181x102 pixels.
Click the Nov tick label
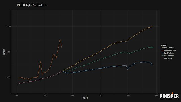coord(101,95)
